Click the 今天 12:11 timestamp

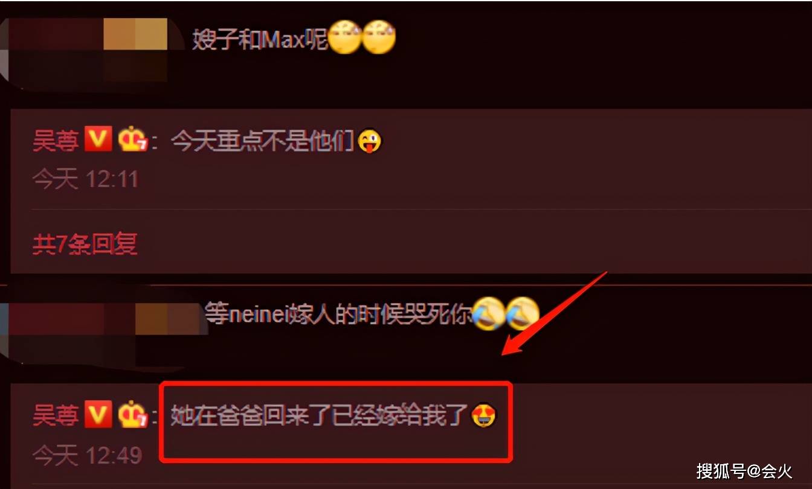(x=85, y=179)
